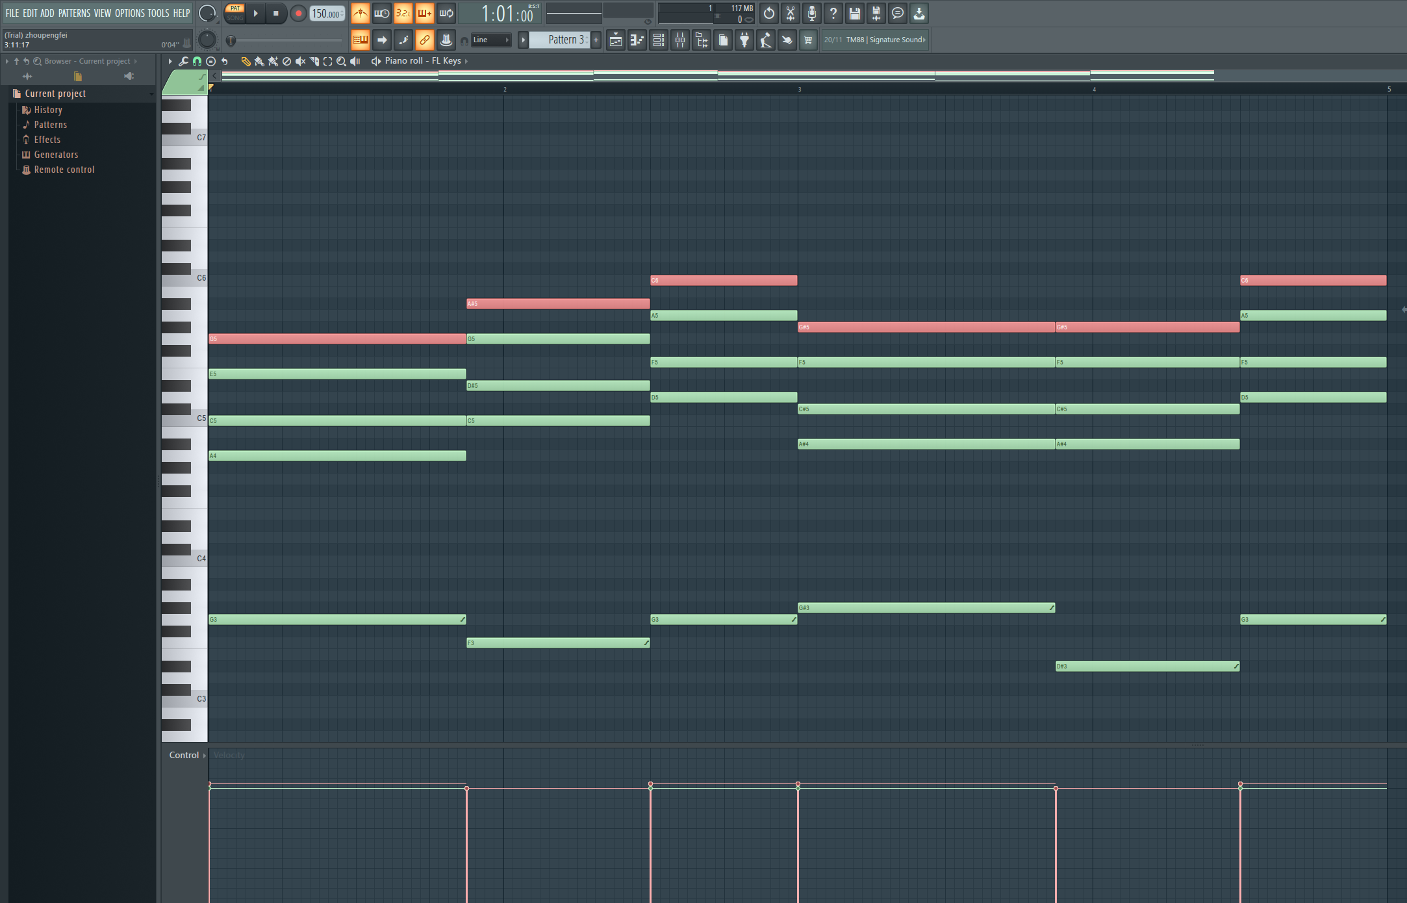Toggle play button in transport controls
This screenshot has height=903, width=1407.
click(x=255, y=14)
